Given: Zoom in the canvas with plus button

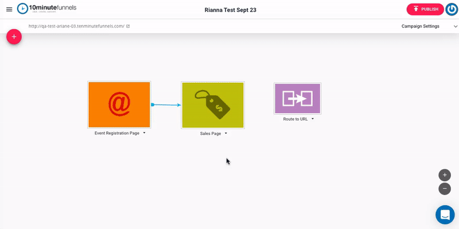Looking at the screenshot, I should click(445, 175).
